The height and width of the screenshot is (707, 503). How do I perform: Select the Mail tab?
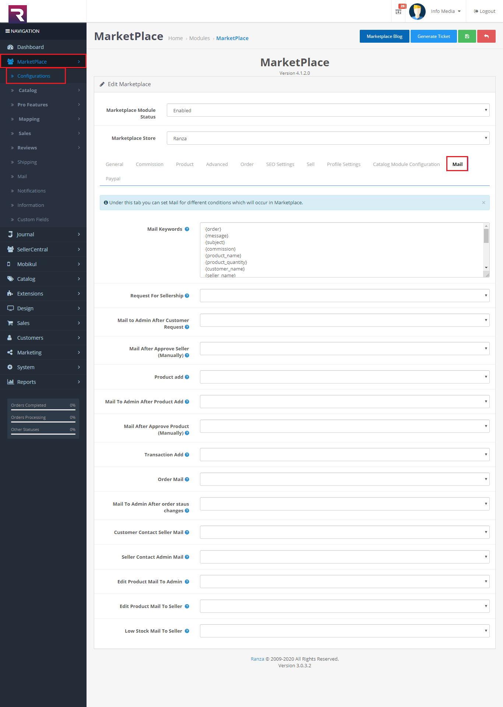point(457,165)
